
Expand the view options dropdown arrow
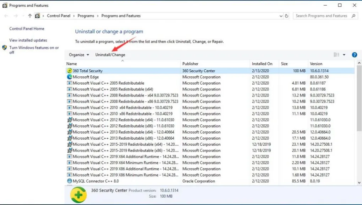pos(344,55)
